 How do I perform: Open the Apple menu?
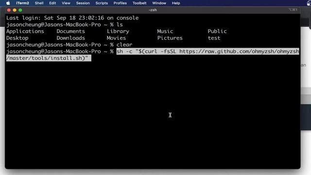pos(8,3)
